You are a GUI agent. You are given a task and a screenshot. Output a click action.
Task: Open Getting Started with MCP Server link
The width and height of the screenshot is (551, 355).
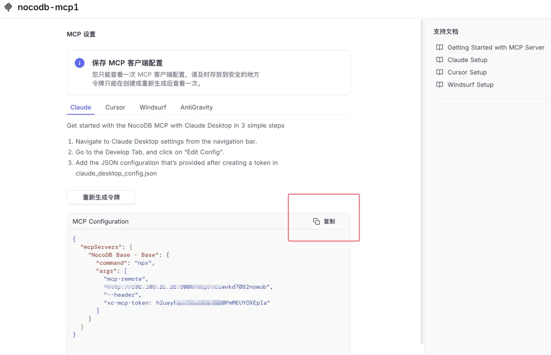coord(495,47)
